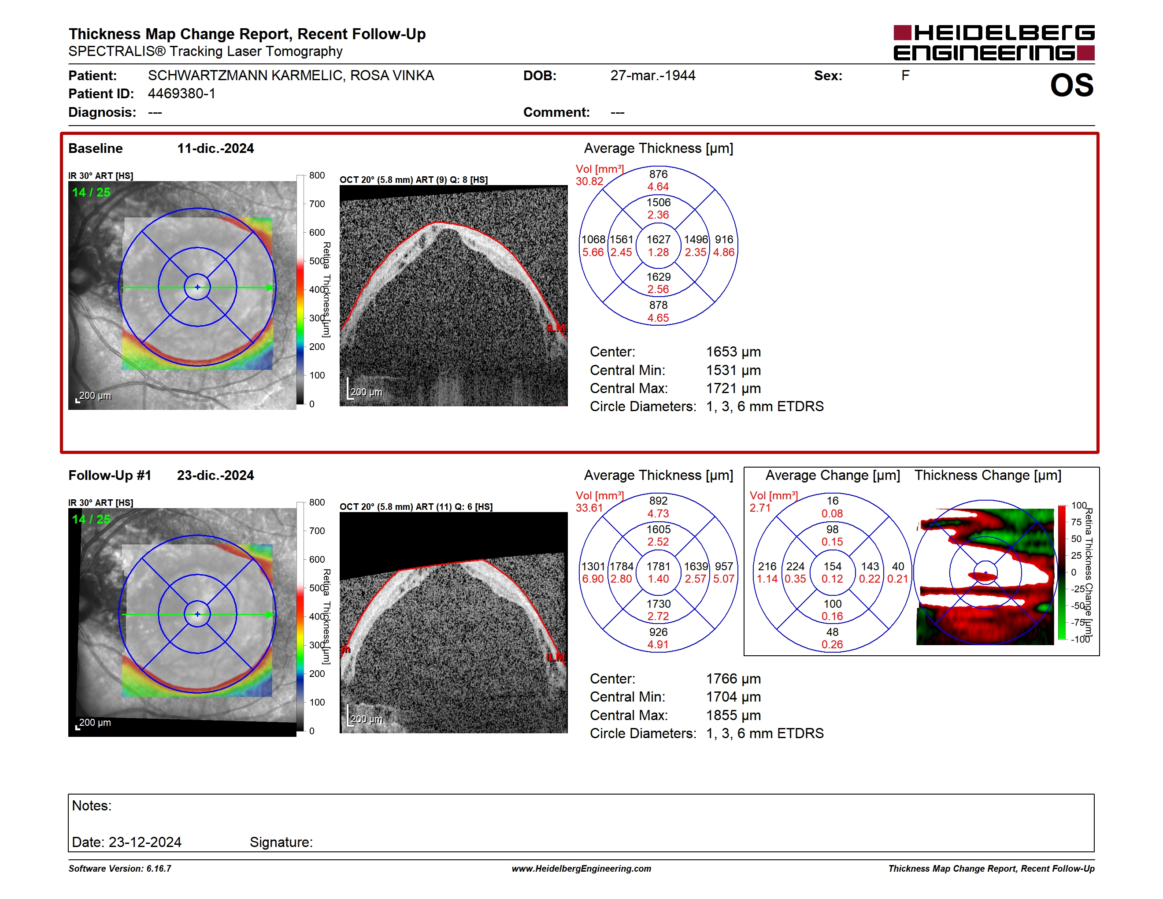Select 'OCT 20° (5.8 mm) ART (9) Q: 8 [HS]' label
Viewport: 1163px width, 899px height.
click(414, 180)
